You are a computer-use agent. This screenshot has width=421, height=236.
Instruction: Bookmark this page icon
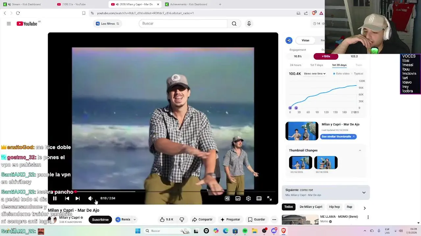coord(84,13)
